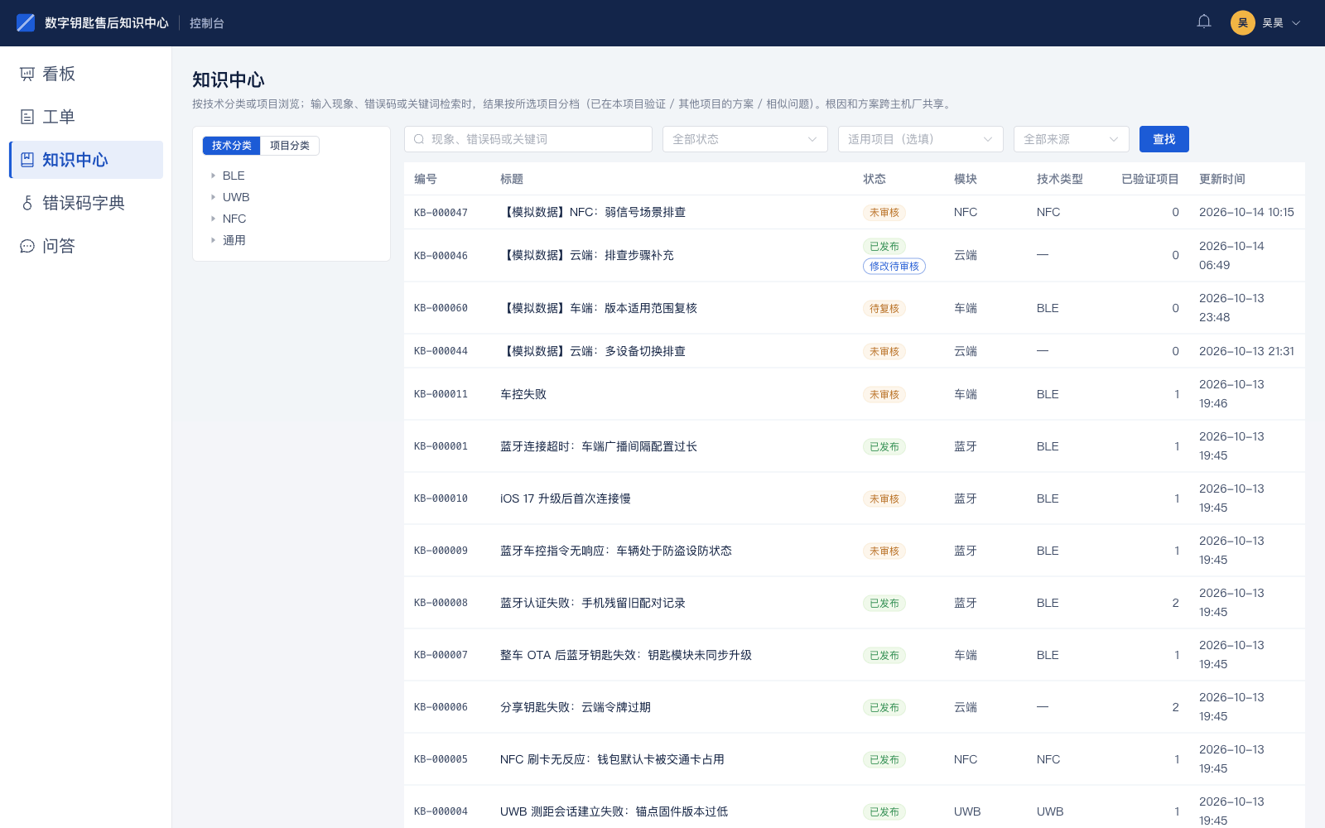
Task: Click the 已验证项目 column header
Action: (x=1150, y=179)
